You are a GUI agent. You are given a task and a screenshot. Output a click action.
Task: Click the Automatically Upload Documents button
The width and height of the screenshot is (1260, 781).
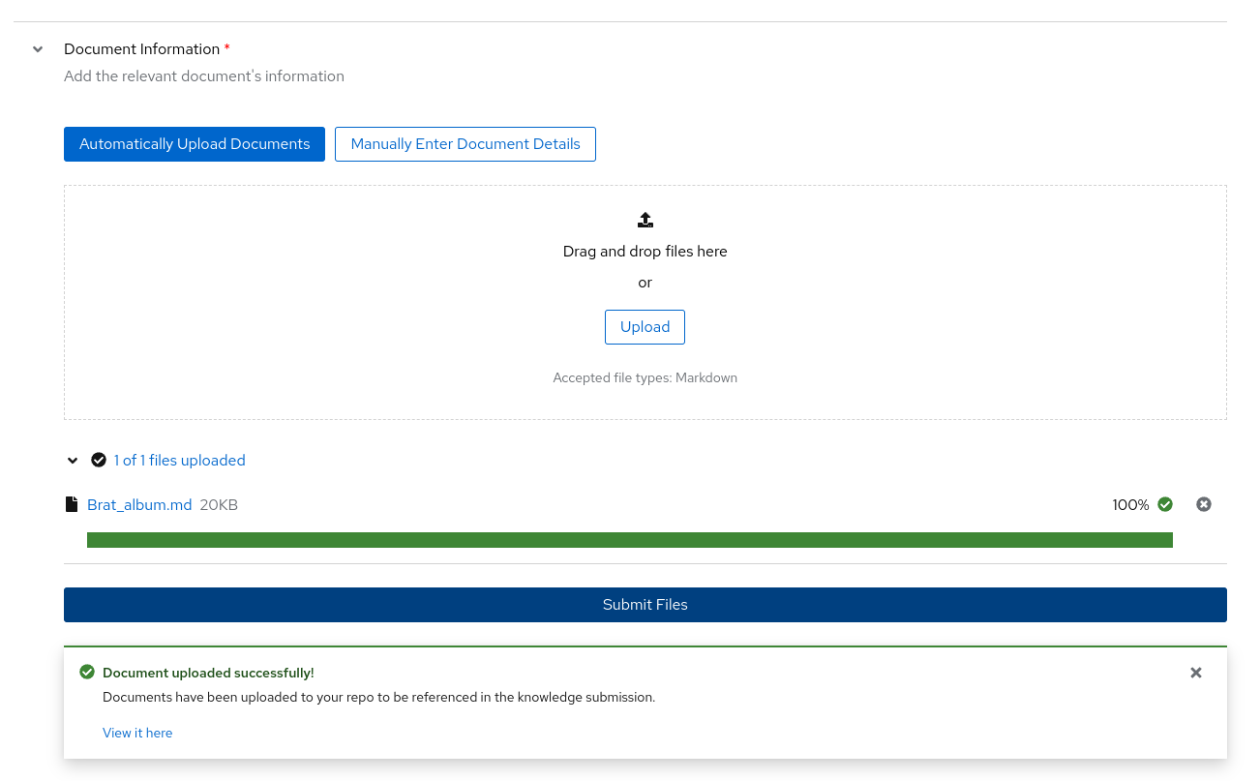[x=195, y=144]
